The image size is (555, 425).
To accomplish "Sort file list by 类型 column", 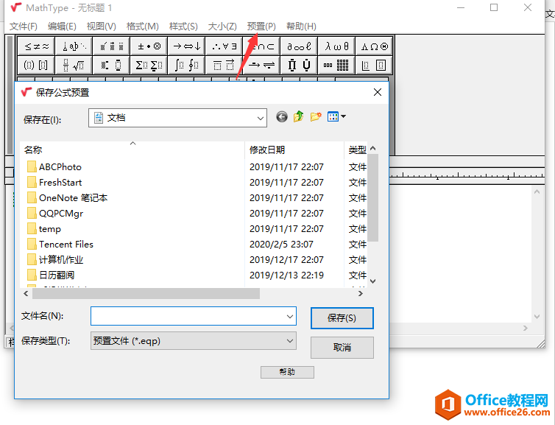I will [357, 150].
